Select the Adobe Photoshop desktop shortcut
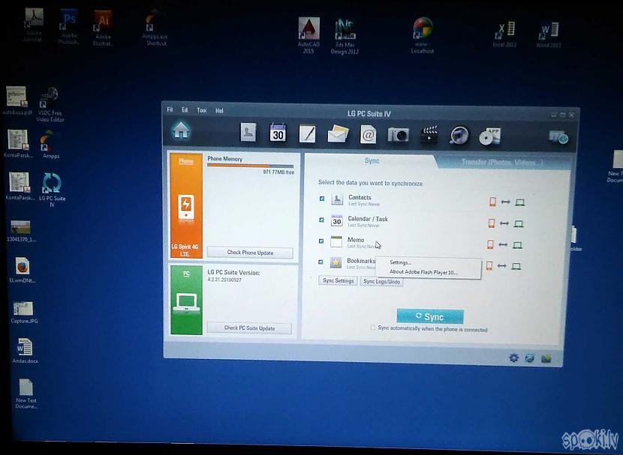 tap(69, 28)
